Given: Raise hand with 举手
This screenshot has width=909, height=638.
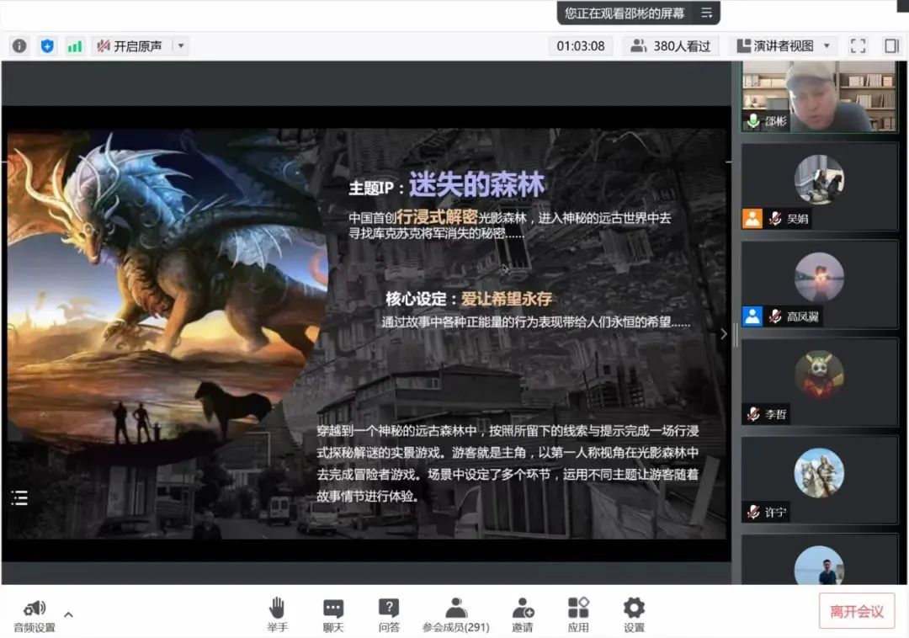Looking at the screenshot, I should [278, 615].
